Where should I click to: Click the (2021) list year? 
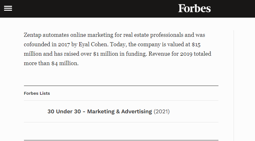click(162, 111)
